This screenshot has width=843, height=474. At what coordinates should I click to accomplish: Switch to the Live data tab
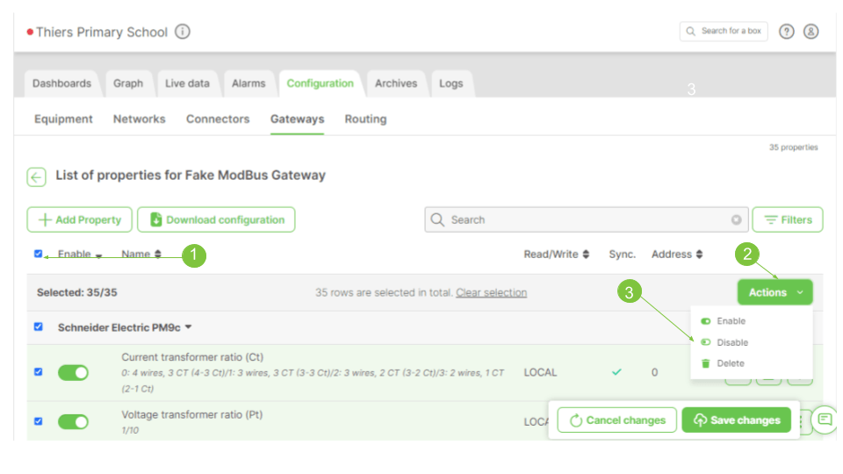187,83
